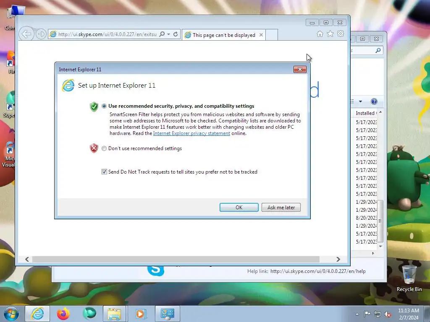Screen dimensions: 430x322
Task: Open the teal globe browser taskbar icon
Action: 89,314
